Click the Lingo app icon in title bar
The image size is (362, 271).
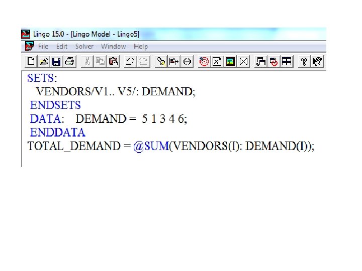[x=26, y=34]
